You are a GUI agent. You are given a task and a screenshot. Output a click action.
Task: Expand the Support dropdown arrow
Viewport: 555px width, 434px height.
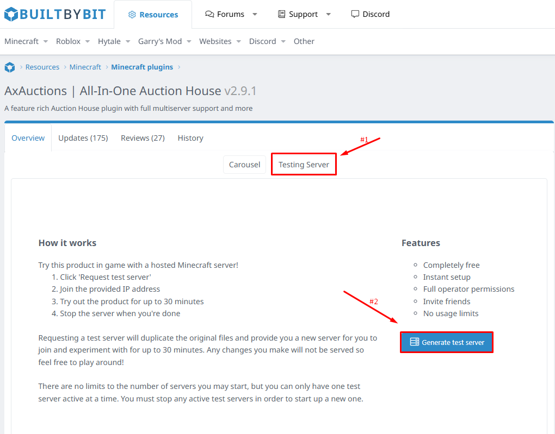point(329,15)
